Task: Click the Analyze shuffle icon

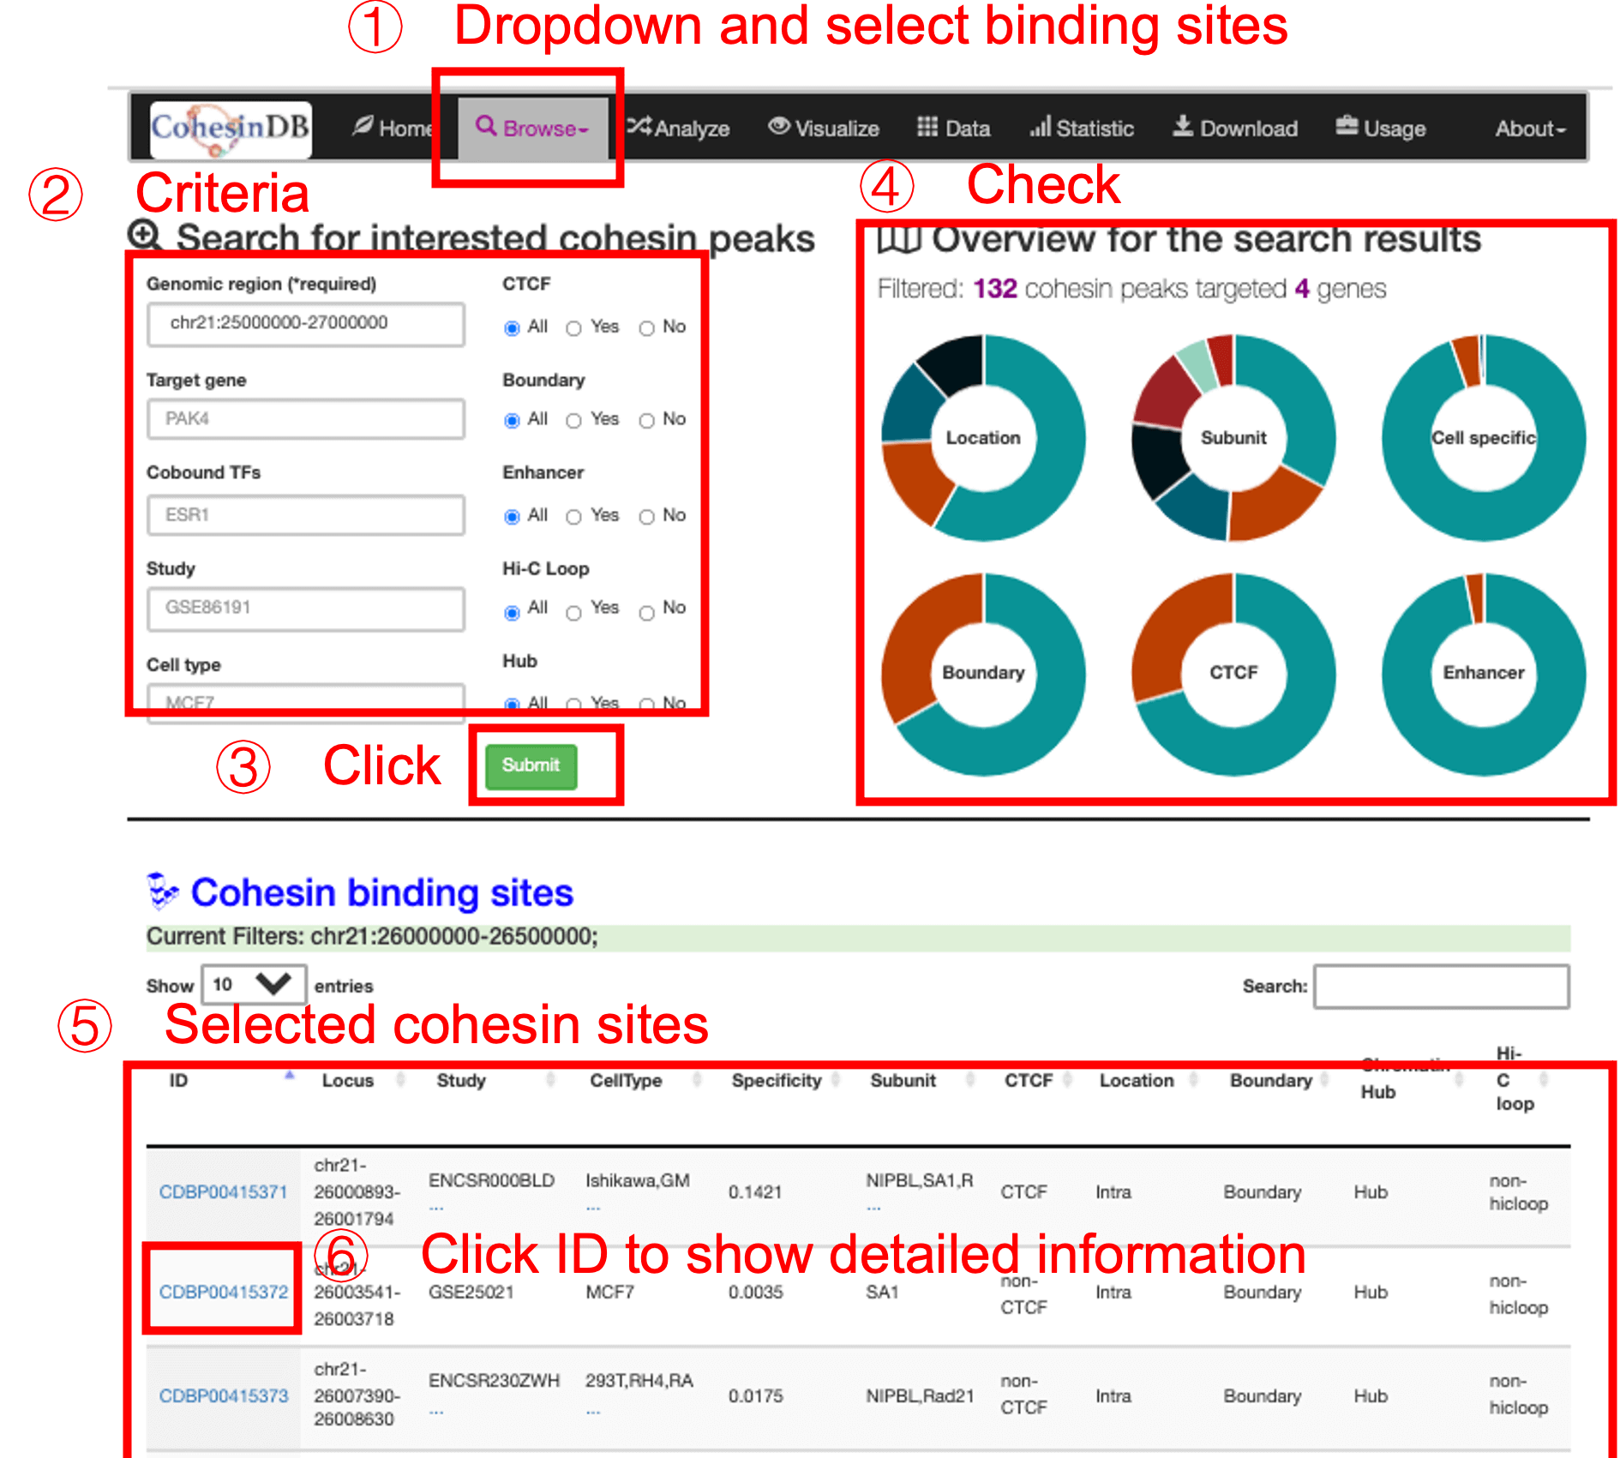Action: click(x=639, y=127)
